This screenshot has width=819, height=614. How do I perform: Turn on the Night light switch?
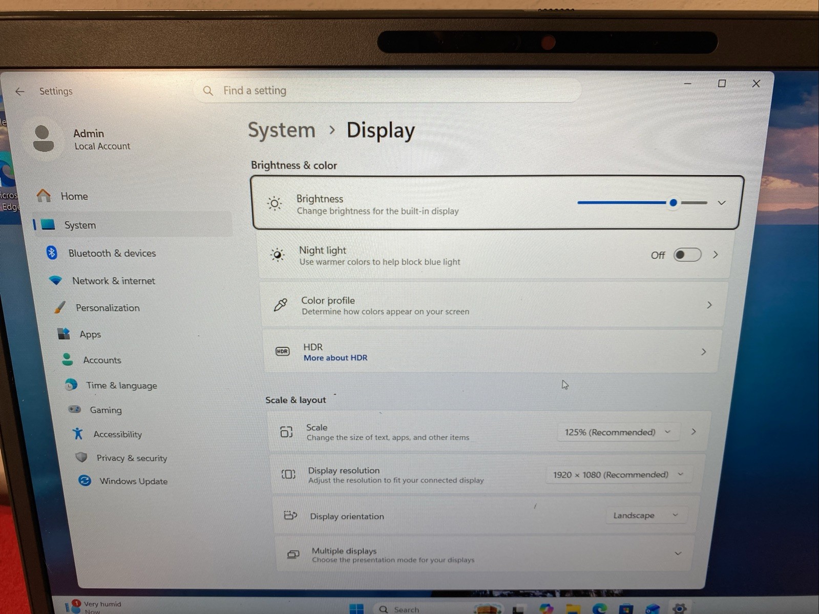[687, 255]
